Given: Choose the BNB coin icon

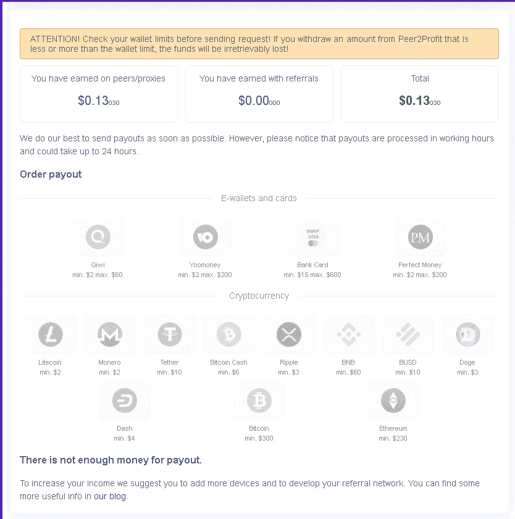Looking at the screenshot, I should click(x=348, y=334).
